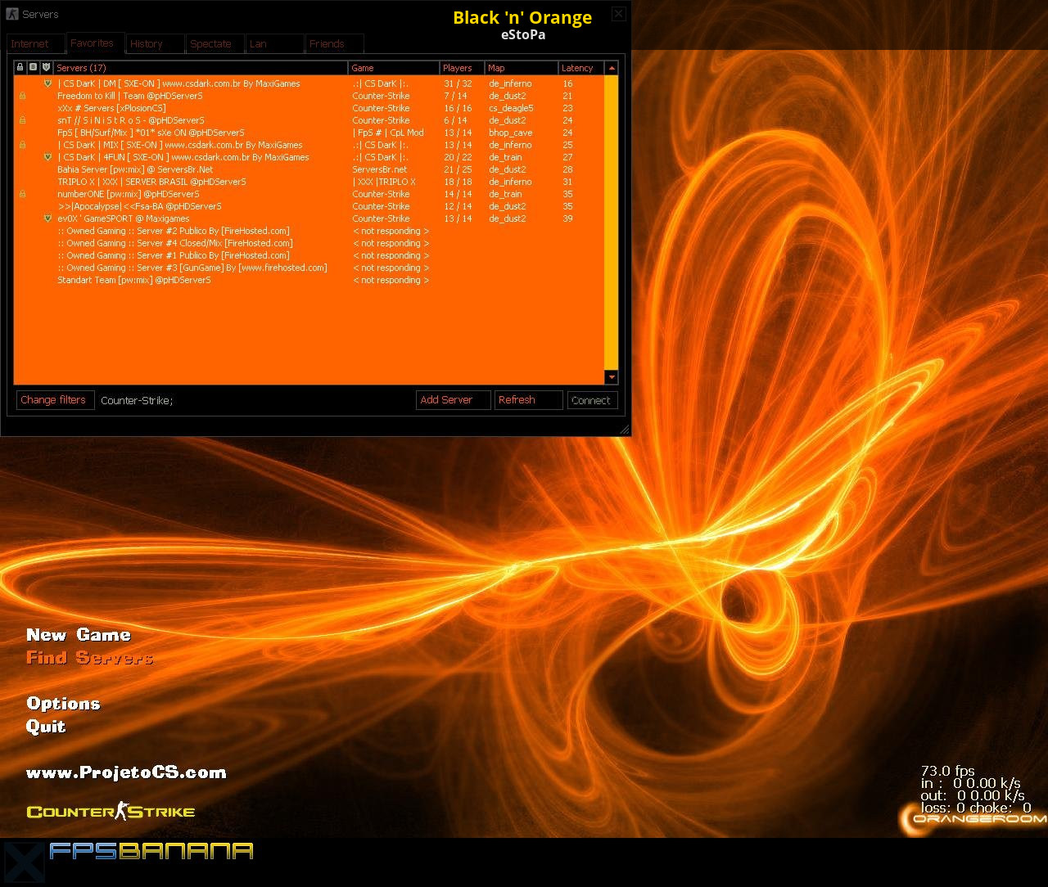Click lock icon on CS DarK MIX row

(x=22, y=145)
